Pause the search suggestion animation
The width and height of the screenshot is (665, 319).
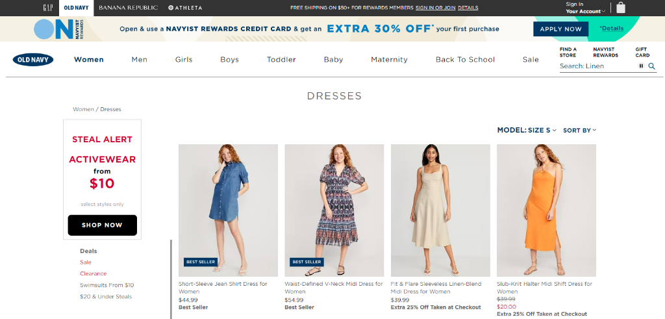click(641, 66)
